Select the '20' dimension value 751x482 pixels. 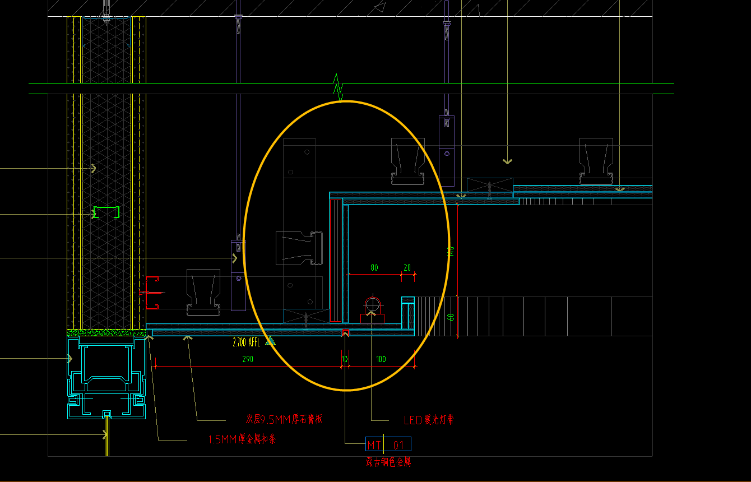point(407,268)
